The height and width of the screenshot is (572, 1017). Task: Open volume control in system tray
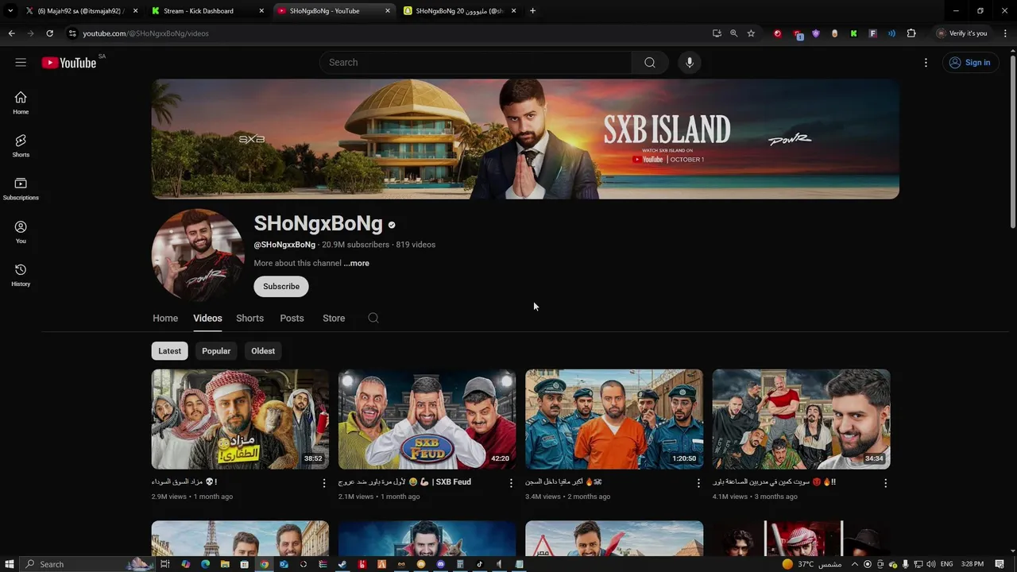point(930,564)
